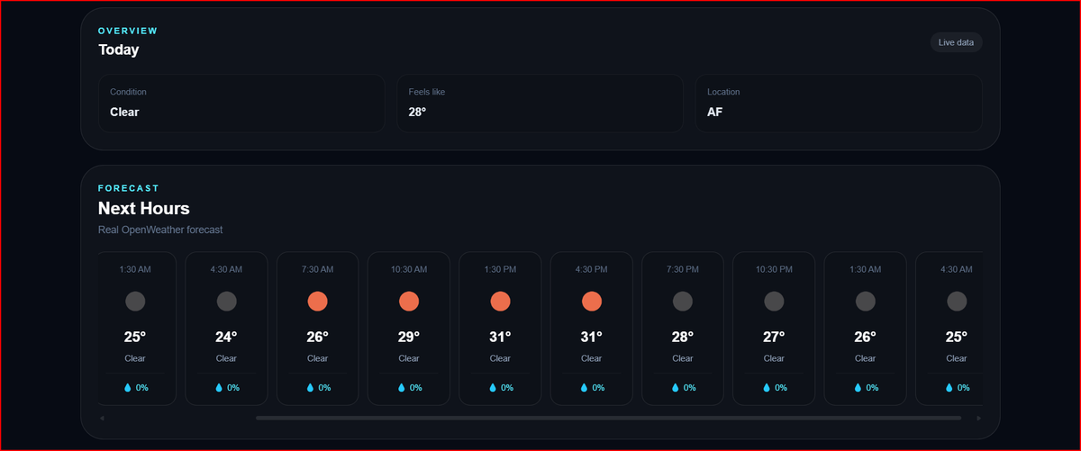Click the raindrop icon on the 1:30 AM 26° card

pos(858,388)
